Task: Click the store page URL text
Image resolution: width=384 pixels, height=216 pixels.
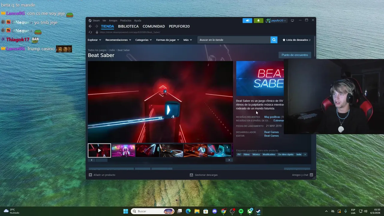Action: [130, 32]
